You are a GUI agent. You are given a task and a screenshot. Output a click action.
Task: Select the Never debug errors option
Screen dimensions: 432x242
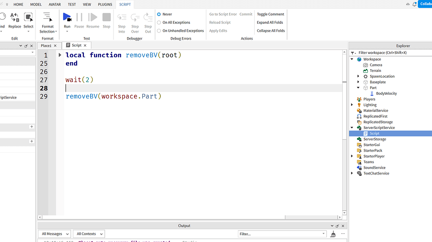(x=159, y=14)
